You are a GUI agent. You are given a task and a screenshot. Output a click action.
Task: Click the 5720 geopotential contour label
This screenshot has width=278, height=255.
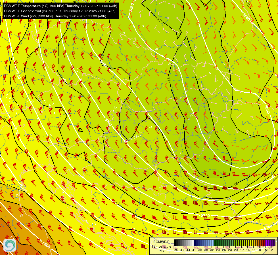click(205, 216)
